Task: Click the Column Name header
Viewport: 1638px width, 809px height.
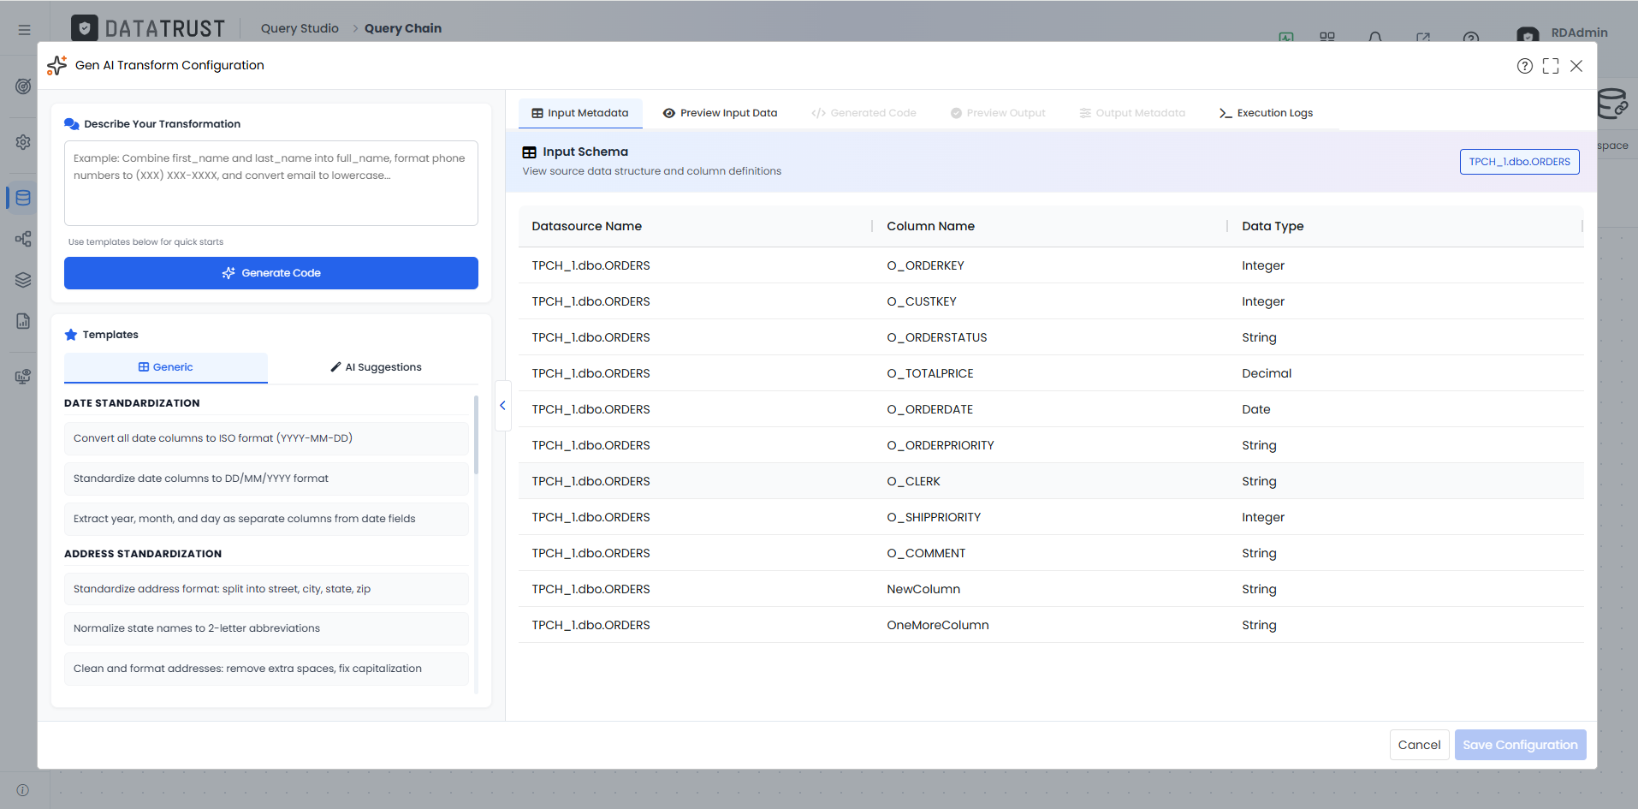Action: (x=930, y=226)
